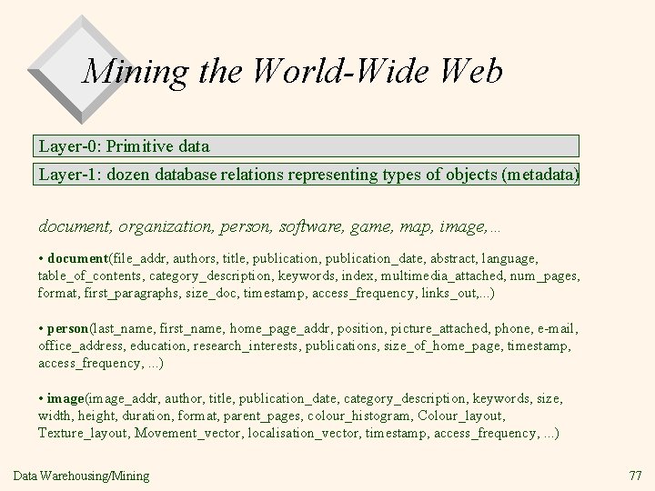Click the footer text 'Data Warehousing/Mining'
The width and height of the screenshot is (655, 491).
pyautogui.click(x=81, y=476)
